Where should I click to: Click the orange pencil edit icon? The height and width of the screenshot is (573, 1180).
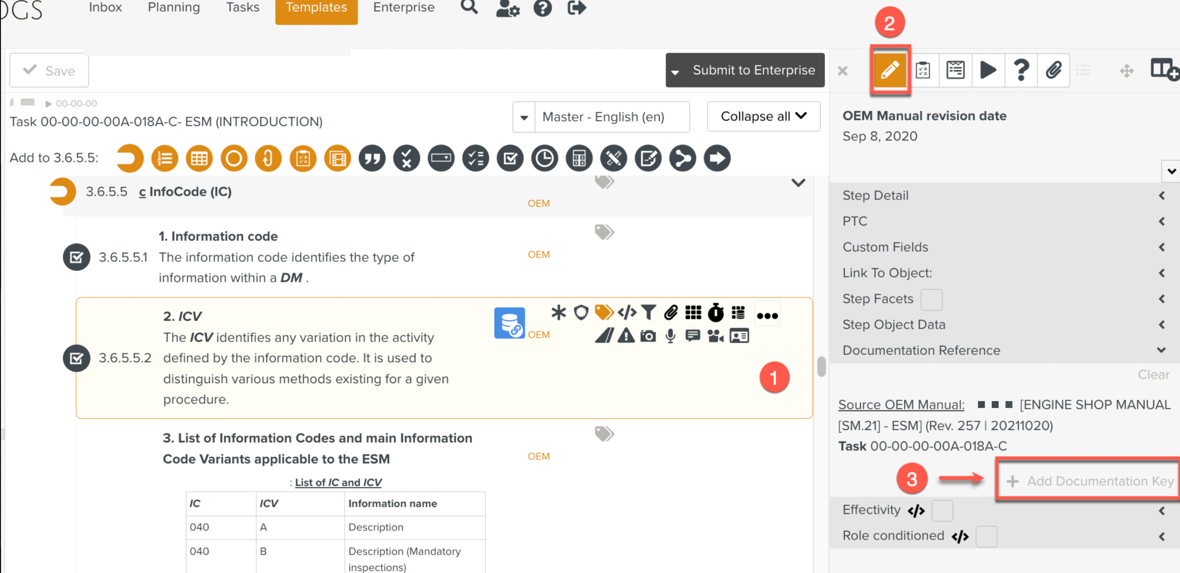890,71
